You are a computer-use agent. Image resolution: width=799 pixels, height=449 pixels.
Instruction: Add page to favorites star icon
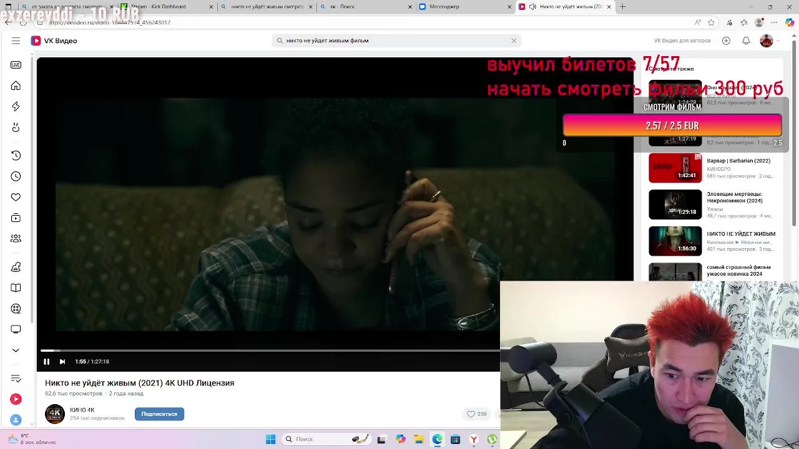point(711,22)
